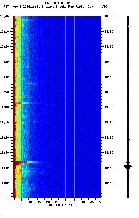
Task: Click the large seismogram spike near 19:40
Action: [129, 166]
